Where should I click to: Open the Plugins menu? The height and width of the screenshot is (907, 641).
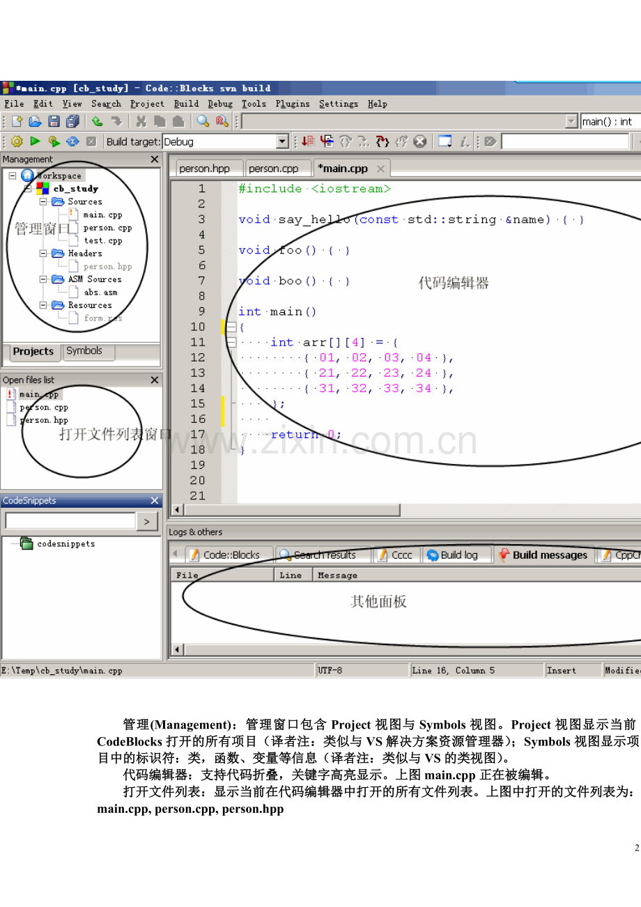click(293, 104)
